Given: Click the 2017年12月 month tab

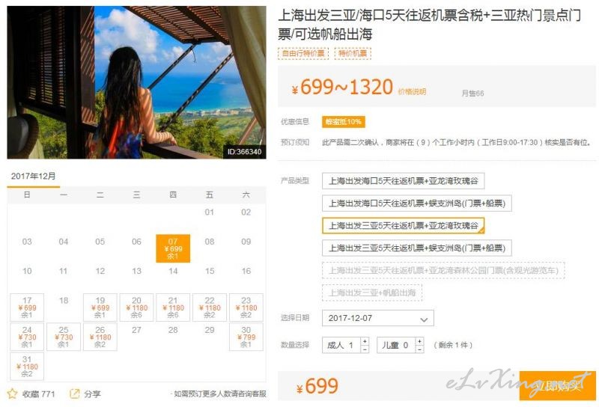Looking at the screenshot, I should (33, 177).
